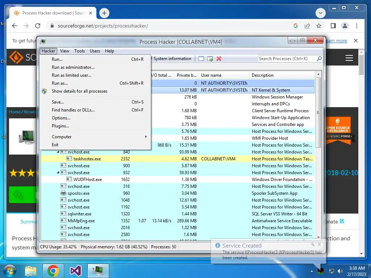Open Chrome's three-dot menu

[357, 26]
